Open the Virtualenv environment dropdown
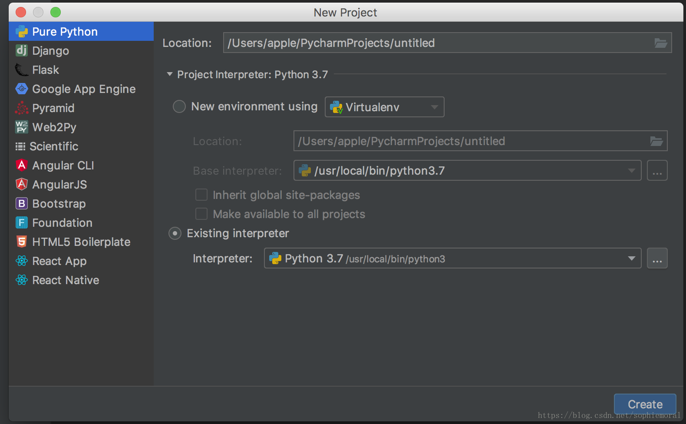The image size is (686, 424). pos(384,107)
